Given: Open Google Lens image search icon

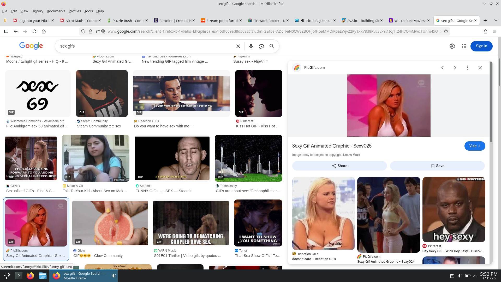Looking at the screenshot, I should [x=261, y=46].
